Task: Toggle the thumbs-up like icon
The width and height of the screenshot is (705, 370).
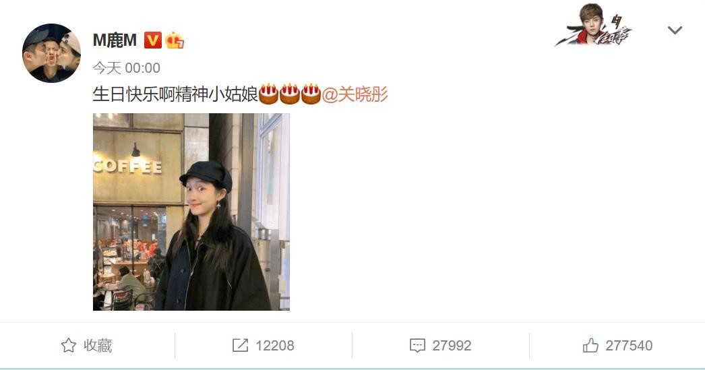Action: pyautogui.click(x=590, y=345)
